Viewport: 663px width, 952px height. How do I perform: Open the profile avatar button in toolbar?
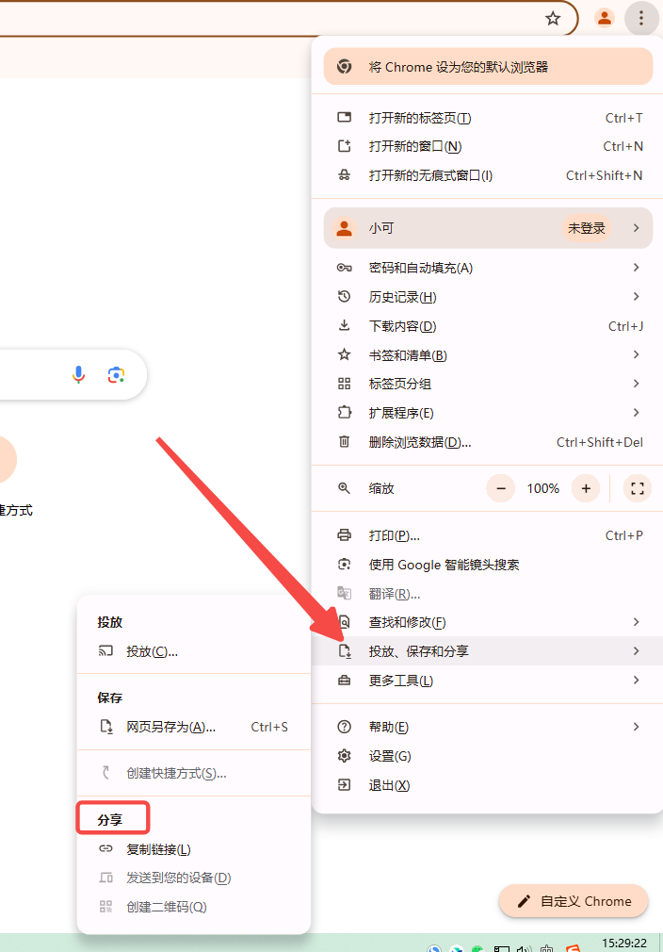coord(605,18)
